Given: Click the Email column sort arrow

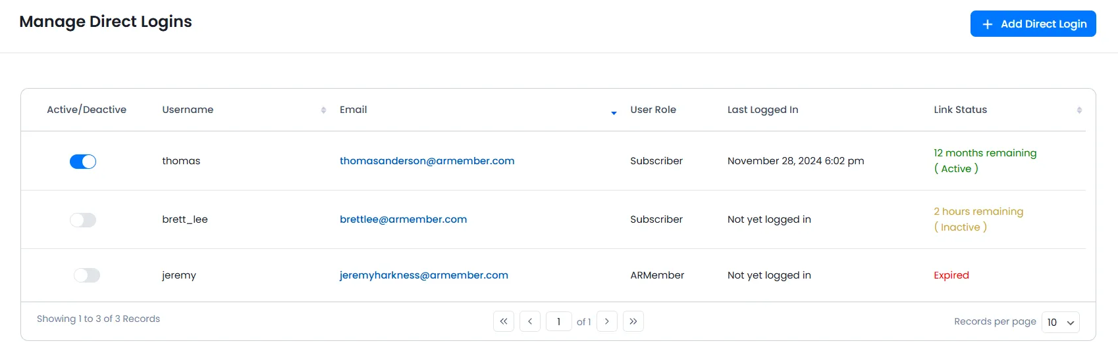Looking at the screenshot, I should [x=614, y=113].
